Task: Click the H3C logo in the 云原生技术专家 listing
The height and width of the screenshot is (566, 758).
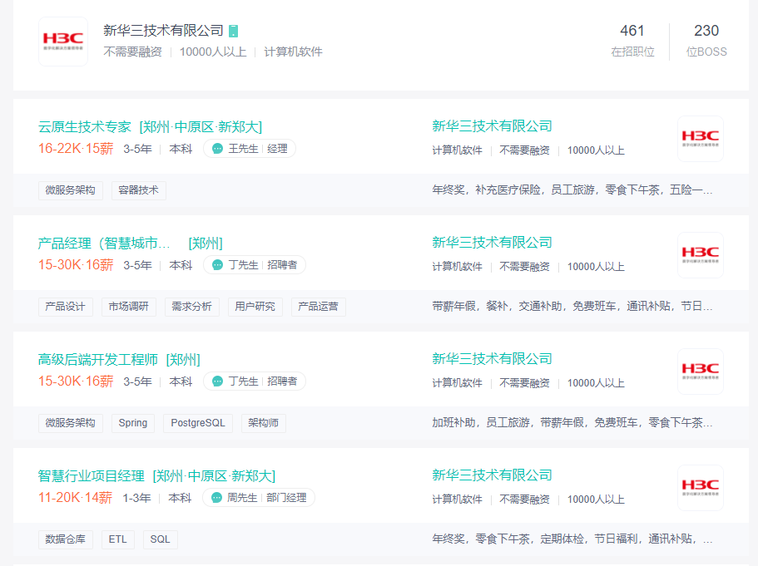Action: [700, 138]
